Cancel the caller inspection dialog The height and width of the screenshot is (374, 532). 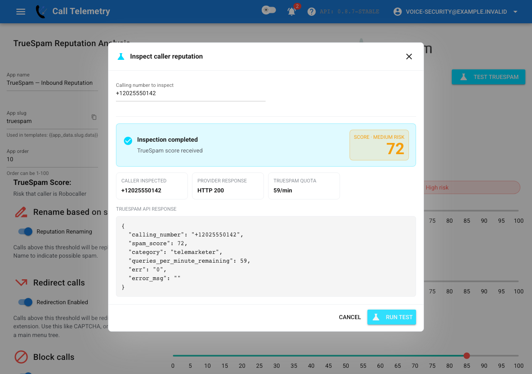(x=350, y=317)
